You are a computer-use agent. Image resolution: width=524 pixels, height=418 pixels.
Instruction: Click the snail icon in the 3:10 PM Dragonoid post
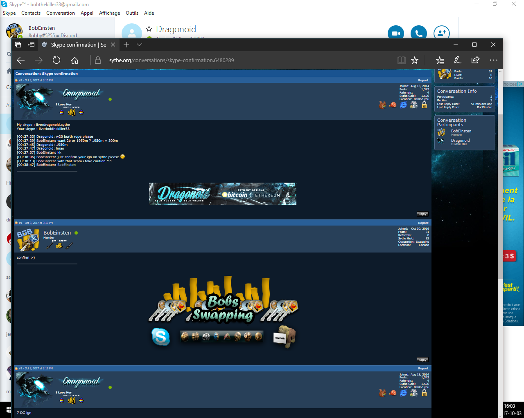(393, 105)
